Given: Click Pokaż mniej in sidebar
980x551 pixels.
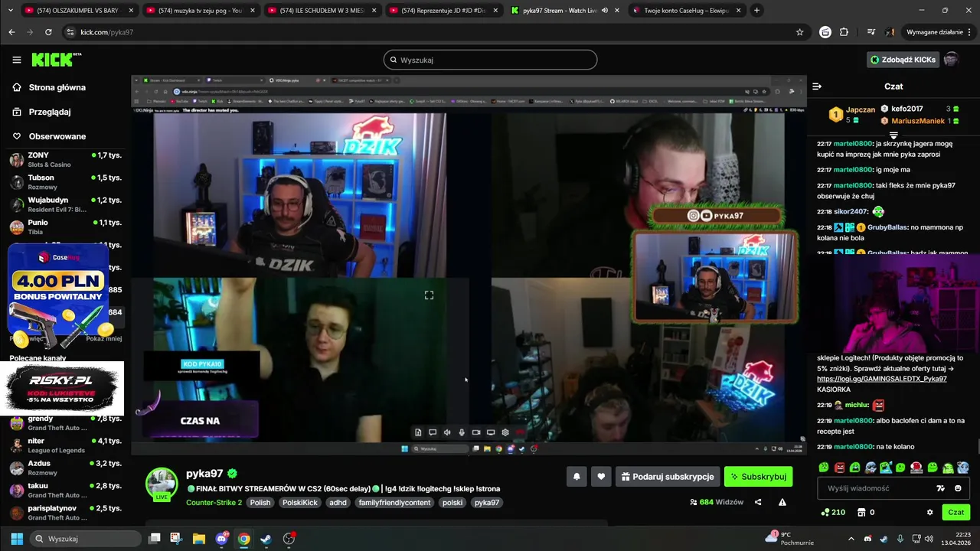Looking at the screenshot, I should (x=104, y=338).
